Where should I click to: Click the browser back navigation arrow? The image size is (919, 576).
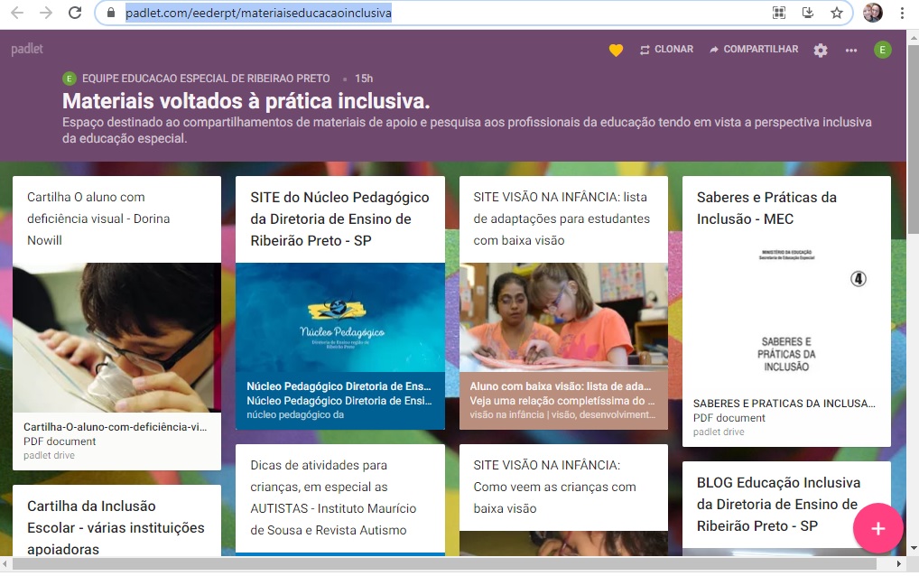tap(17, 14)
